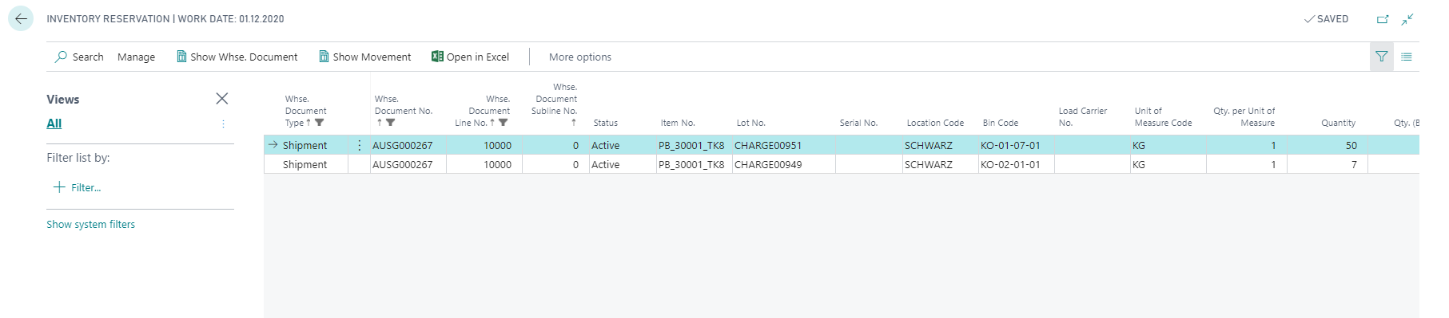Open list in Excel
The image size is (1449, 318).
tap(470, 57)
